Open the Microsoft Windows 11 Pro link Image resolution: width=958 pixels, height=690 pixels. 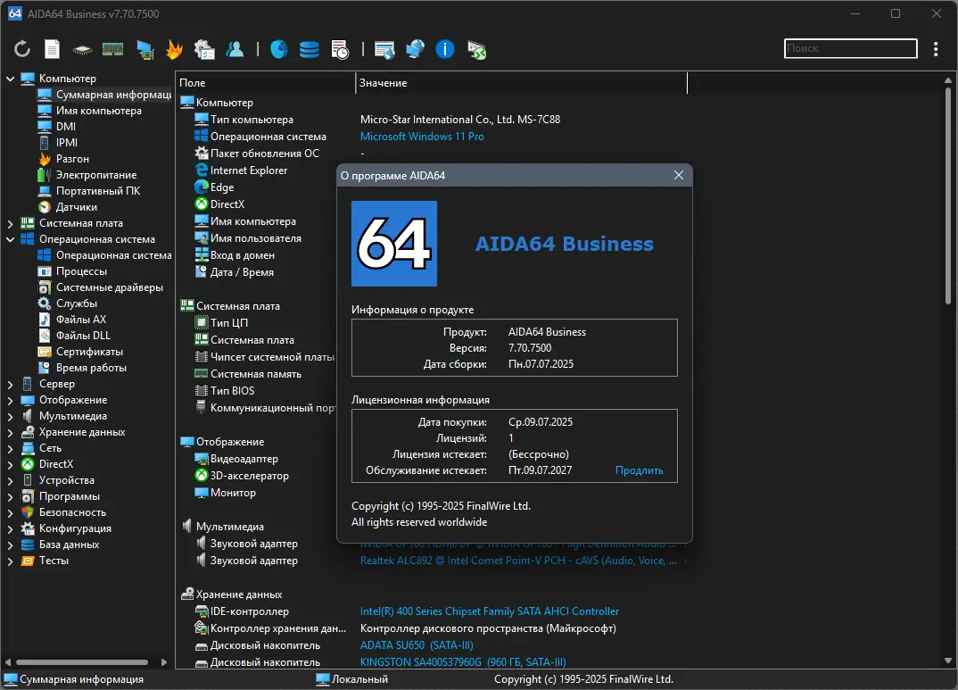(422, 137)
